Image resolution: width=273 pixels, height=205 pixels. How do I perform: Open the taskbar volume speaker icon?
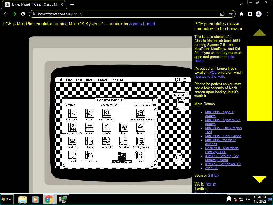click(x=248, y=199)
